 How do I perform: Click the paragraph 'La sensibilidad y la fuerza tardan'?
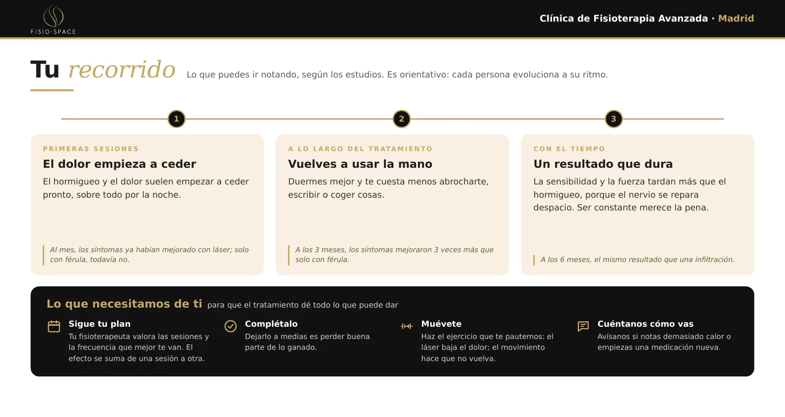tap(629, 194)
